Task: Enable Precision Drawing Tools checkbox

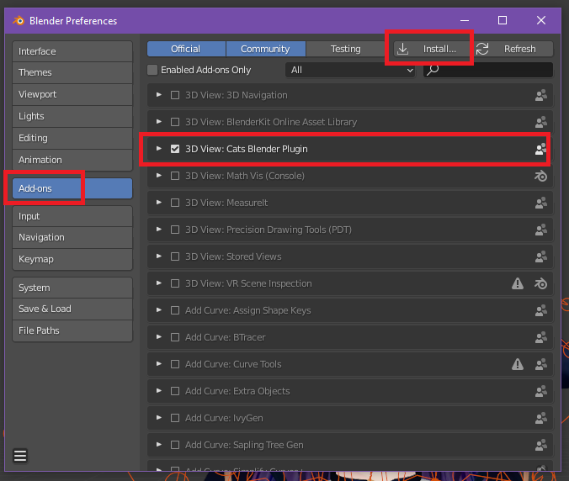Action: [x=175, y=230]
